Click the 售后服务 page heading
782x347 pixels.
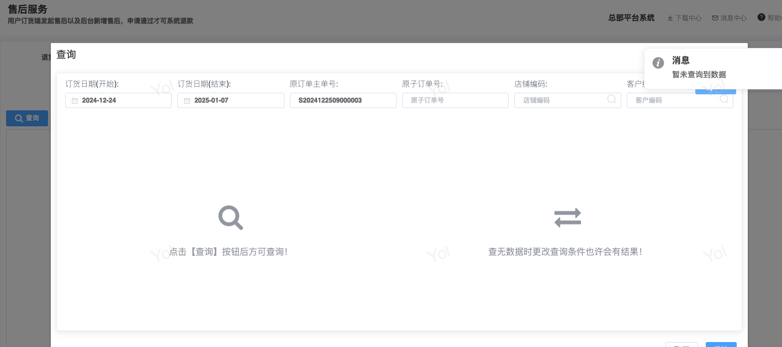[x=28, y=9]
